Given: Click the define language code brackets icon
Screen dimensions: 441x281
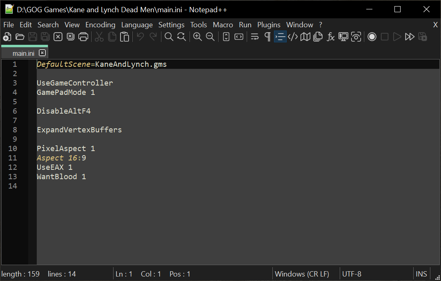Looking at the screenshot, I should click(293, 37).
